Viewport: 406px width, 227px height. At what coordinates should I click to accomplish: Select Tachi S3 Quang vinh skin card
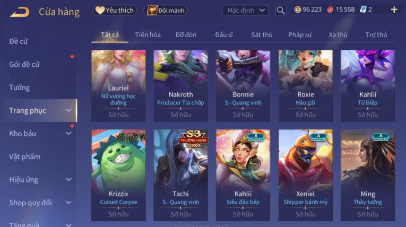point(181,175)
